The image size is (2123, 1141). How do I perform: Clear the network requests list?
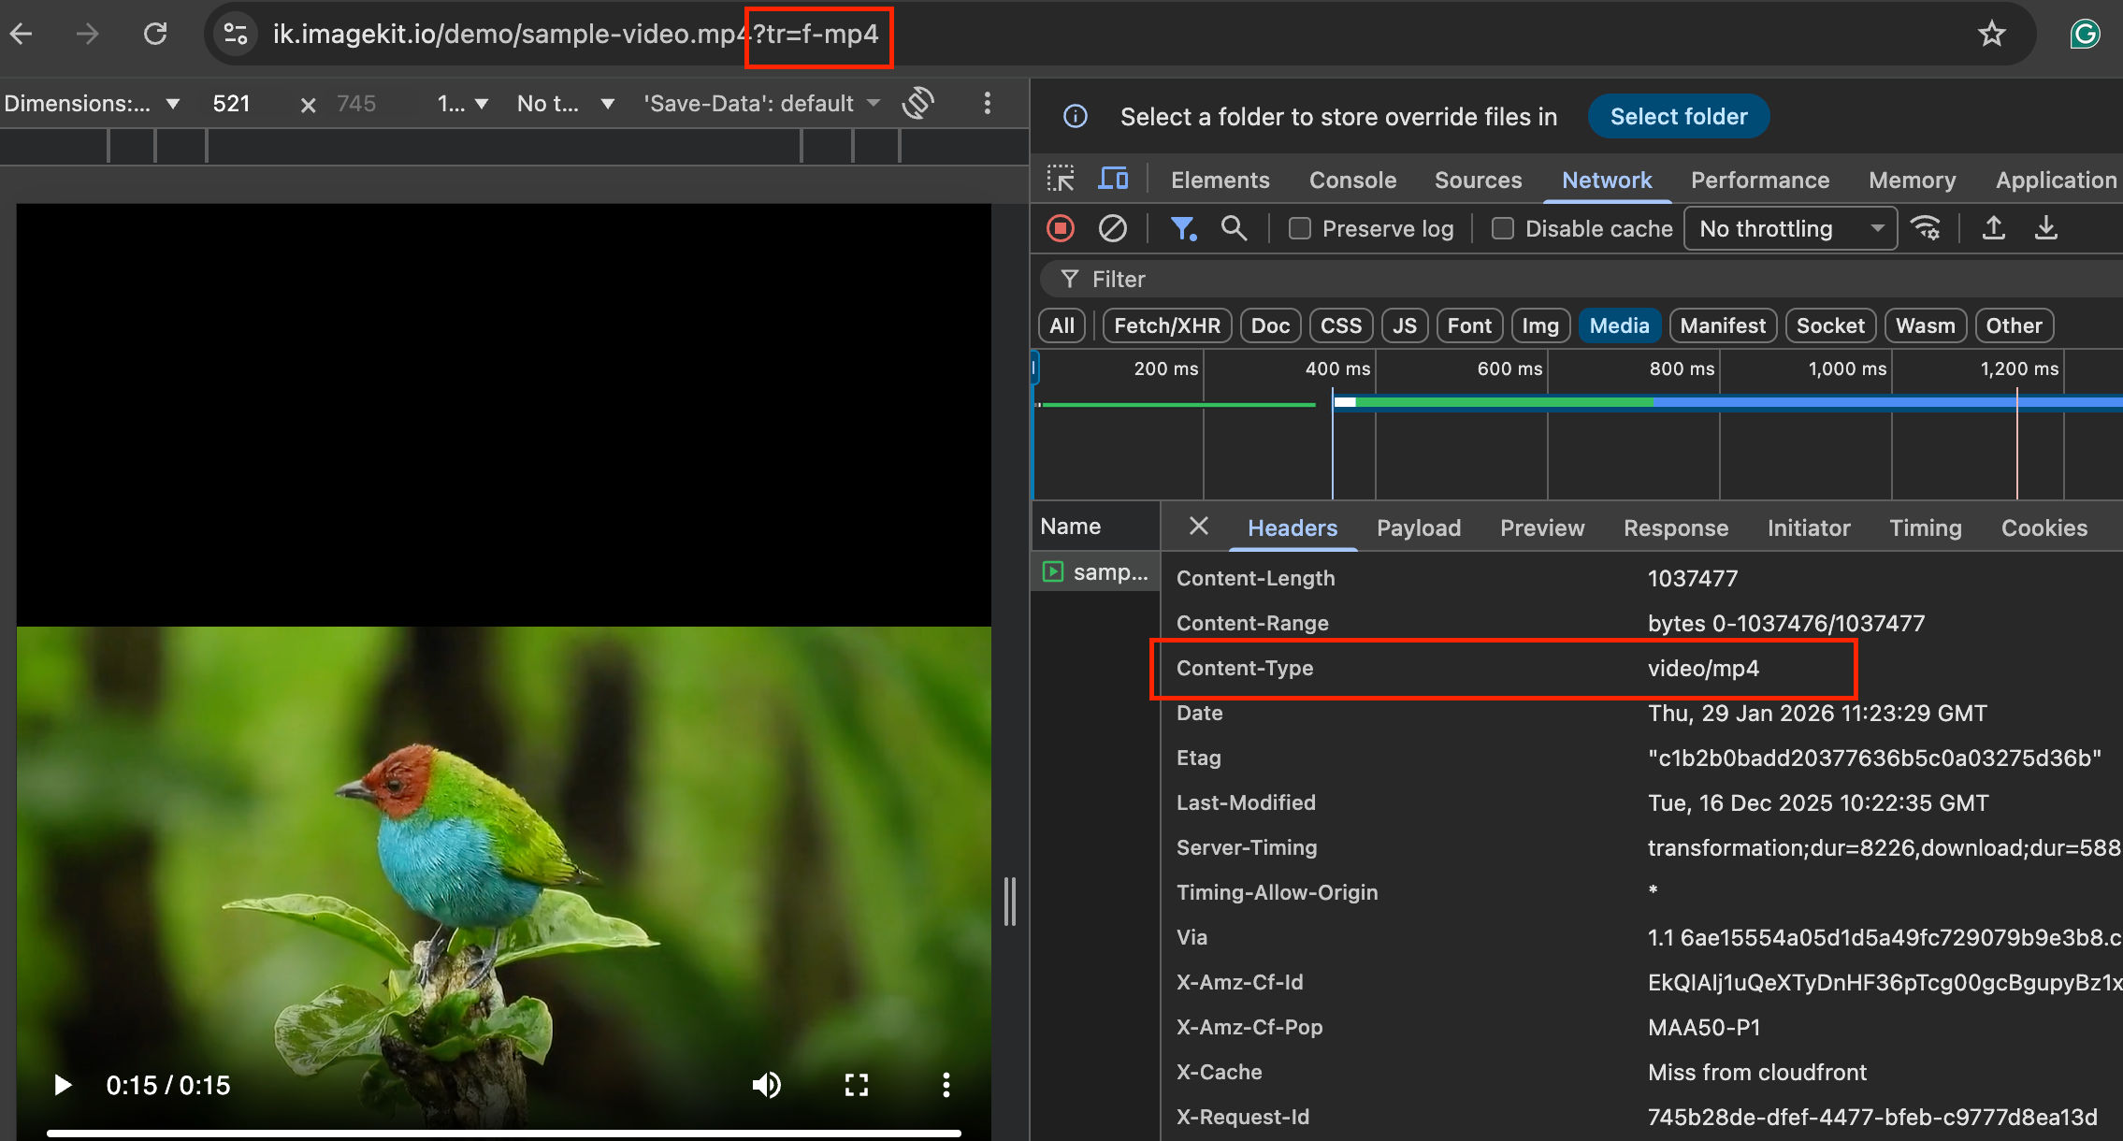pos(1113,227)
